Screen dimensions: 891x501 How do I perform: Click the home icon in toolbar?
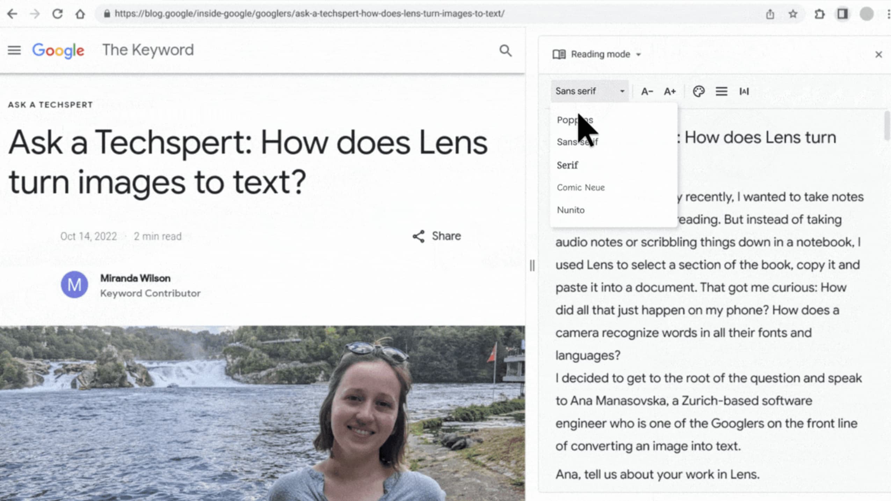pyautogui.click(x=80, y=14)
